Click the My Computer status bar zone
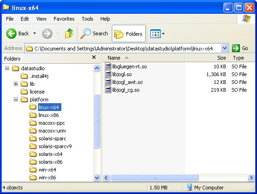Screen dimensions: 257x194 [205, 188]
